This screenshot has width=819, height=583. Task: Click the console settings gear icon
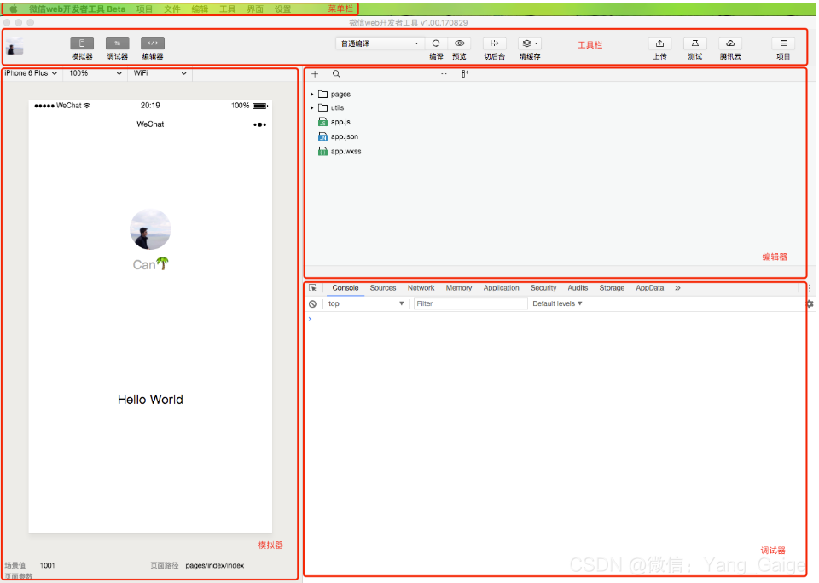[x=810, y=303]
